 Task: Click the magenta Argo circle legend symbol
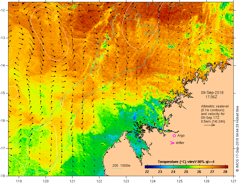[x=174, y=136]
